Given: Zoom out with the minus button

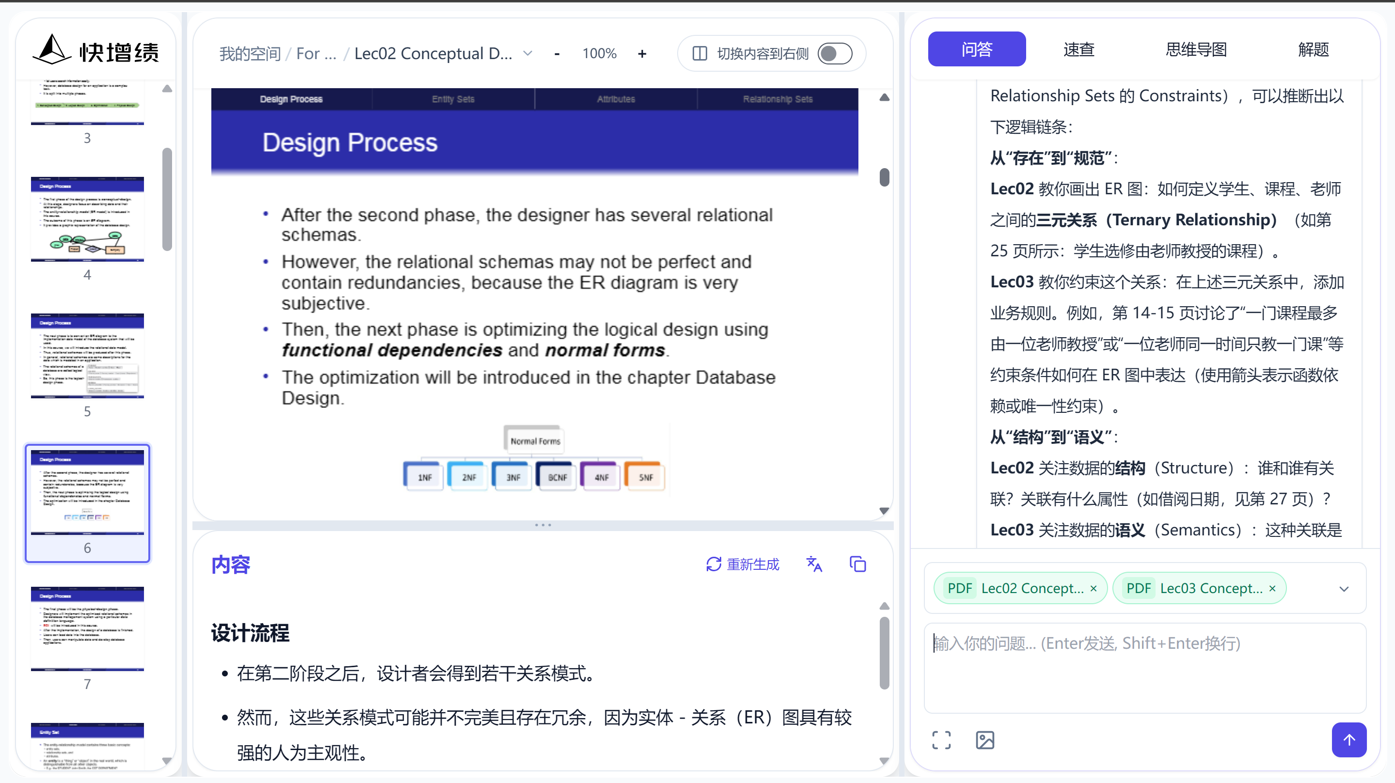Looking at the screenshot, I should (x=557, y=54).
